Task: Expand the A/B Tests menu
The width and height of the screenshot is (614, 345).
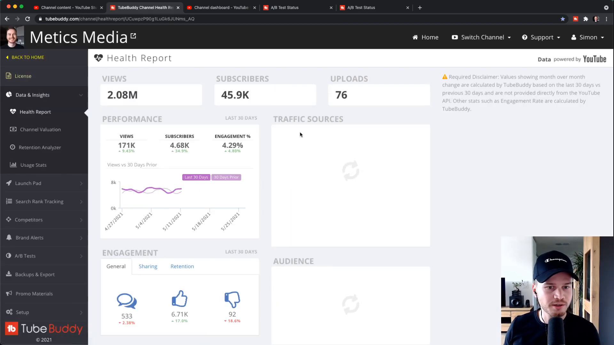Action: tap(81, 256)
